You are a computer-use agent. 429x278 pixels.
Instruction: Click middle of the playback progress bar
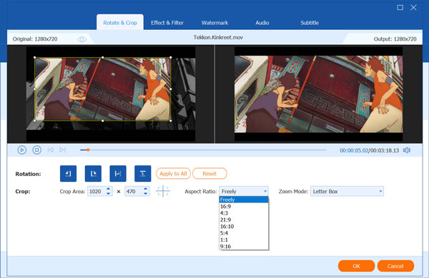203,150
